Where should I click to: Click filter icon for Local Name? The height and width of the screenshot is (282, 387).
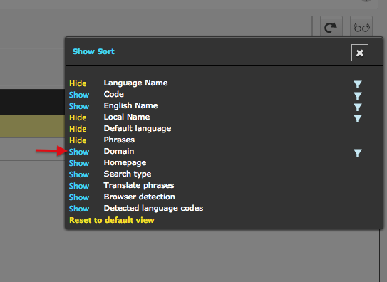point(358,118)
